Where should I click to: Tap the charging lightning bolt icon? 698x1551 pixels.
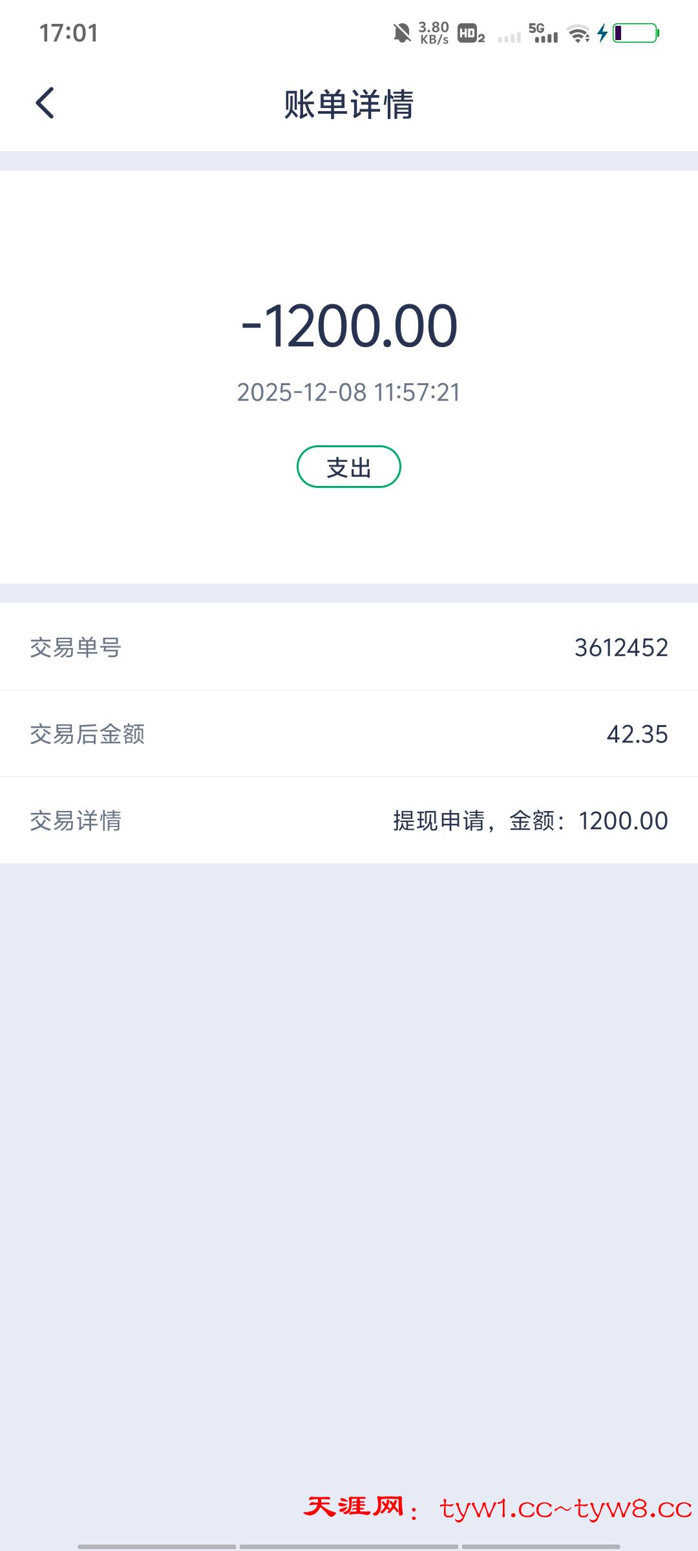[602, 33]
